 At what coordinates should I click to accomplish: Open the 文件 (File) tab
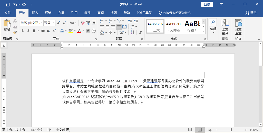pos(8,13)
